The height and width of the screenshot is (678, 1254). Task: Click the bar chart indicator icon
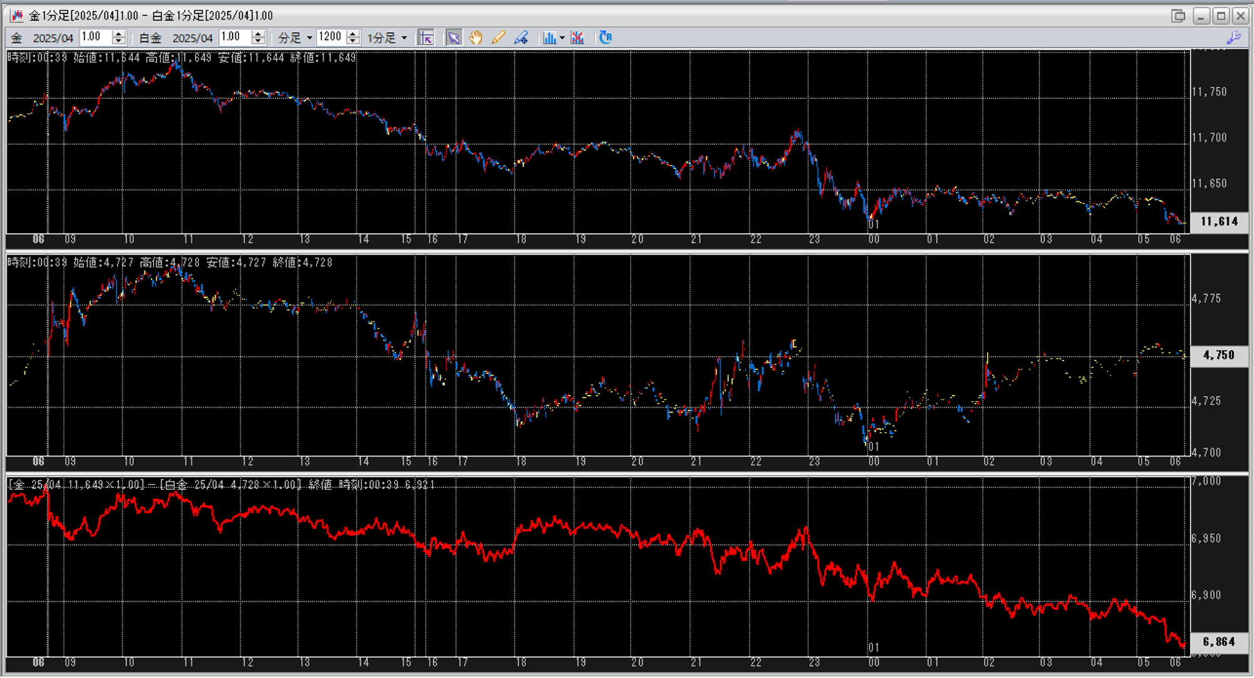549,38
